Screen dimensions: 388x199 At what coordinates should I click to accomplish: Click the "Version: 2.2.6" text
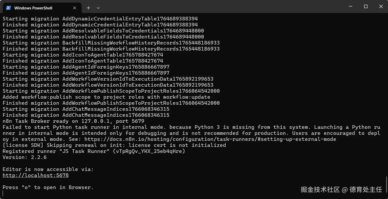(25, 157)
